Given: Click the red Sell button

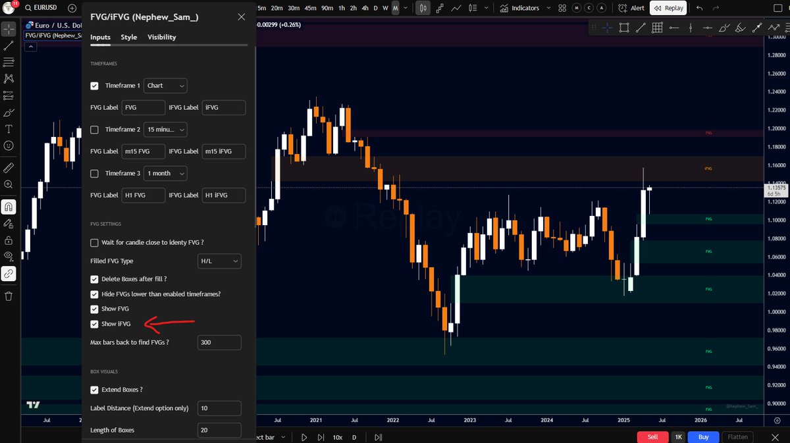Looking at the screenshot, I should [652, 437].
